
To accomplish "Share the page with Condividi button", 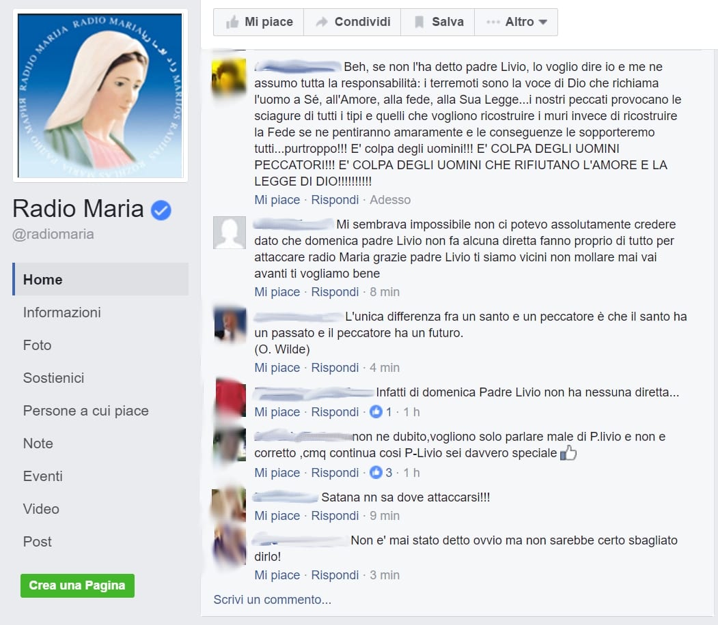I will tap(352, 22).
